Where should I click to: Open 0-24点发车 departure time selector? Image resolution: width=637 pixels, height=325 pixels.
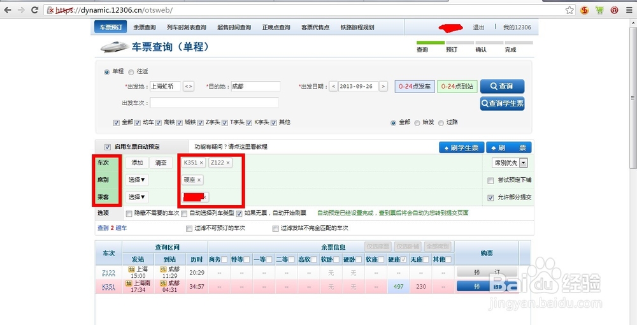(x=415, y=87)
